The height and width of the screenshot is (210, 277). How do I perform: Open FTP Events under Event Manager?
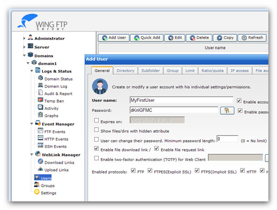click(x=54, y=131)
